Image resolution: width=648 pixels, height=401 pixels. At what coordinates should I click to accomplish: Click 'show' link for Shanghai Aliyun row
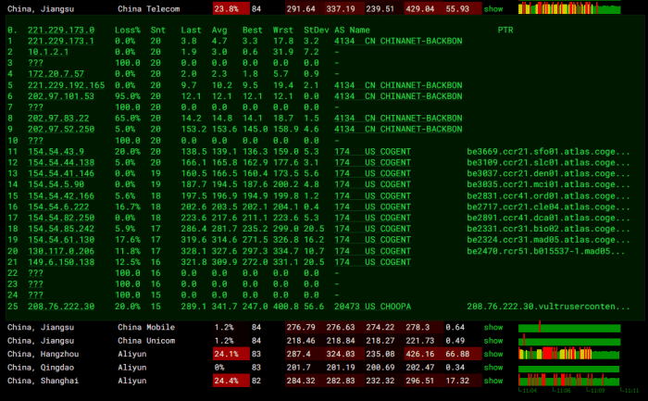pyautogui.click(x=493, y=381)
